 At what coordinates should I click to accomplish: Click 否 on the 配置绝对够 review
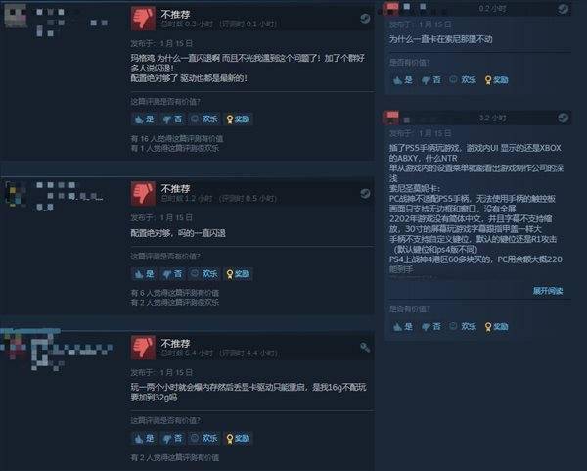172,274
